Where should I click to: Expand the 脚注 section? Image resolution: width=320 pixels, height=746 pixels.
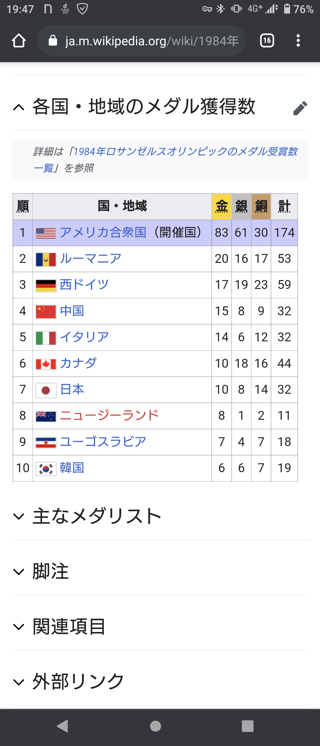pos(19,571)
